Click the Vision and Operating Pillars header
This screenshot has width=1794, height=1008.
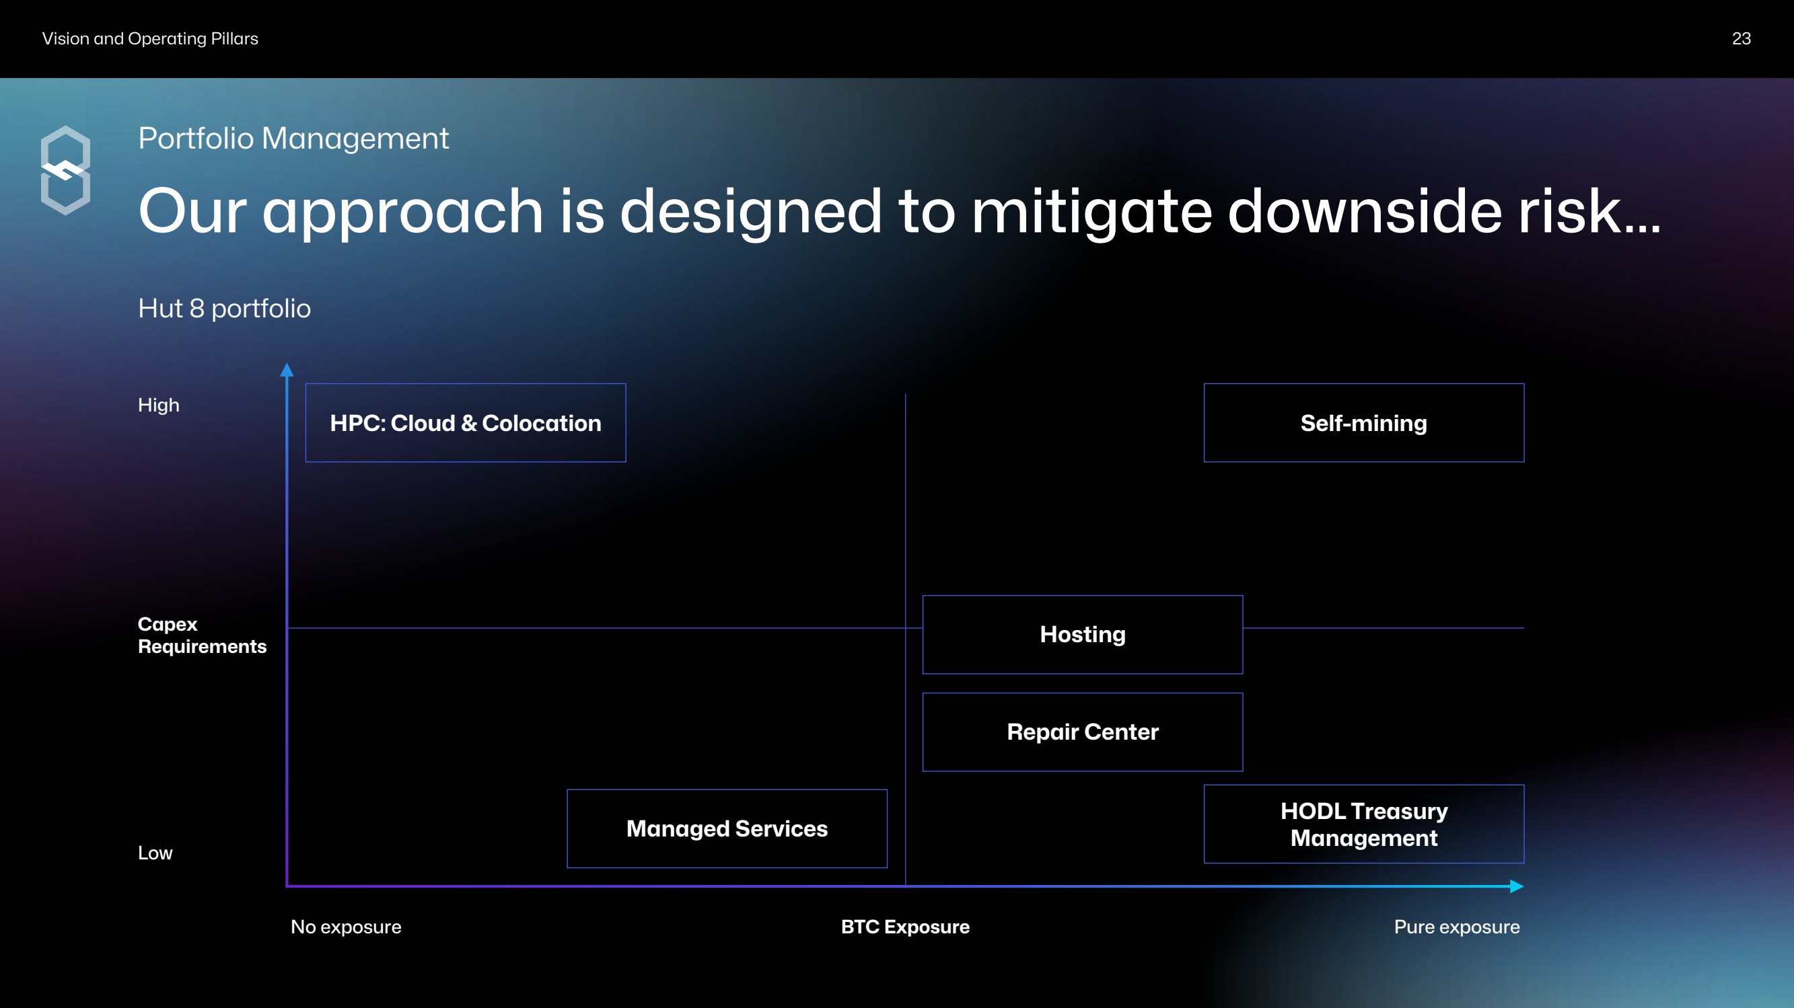tap(150, 38)
